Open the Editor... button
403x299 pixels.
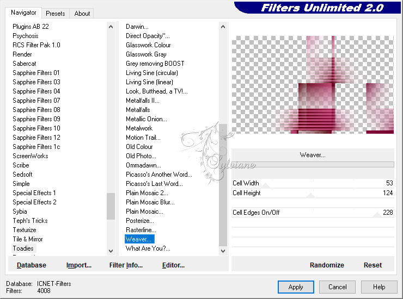click(173, 265)
